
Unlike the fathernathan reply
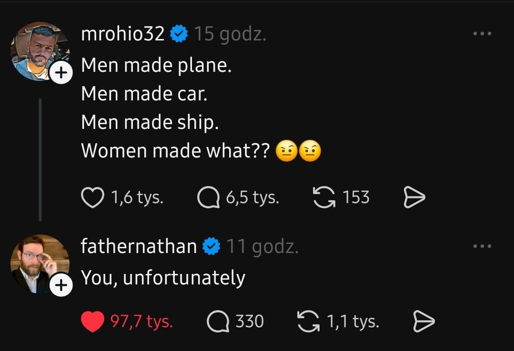(x=92, y=322)
